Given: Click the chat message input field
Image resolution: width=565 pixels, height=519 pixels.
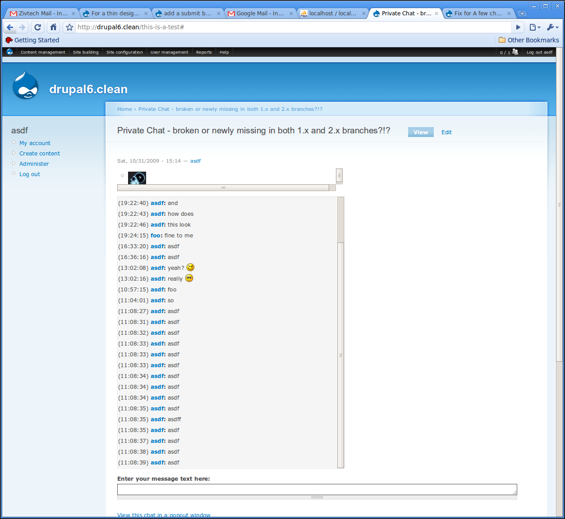Looking at the screenshot, I should click(317, 490).
